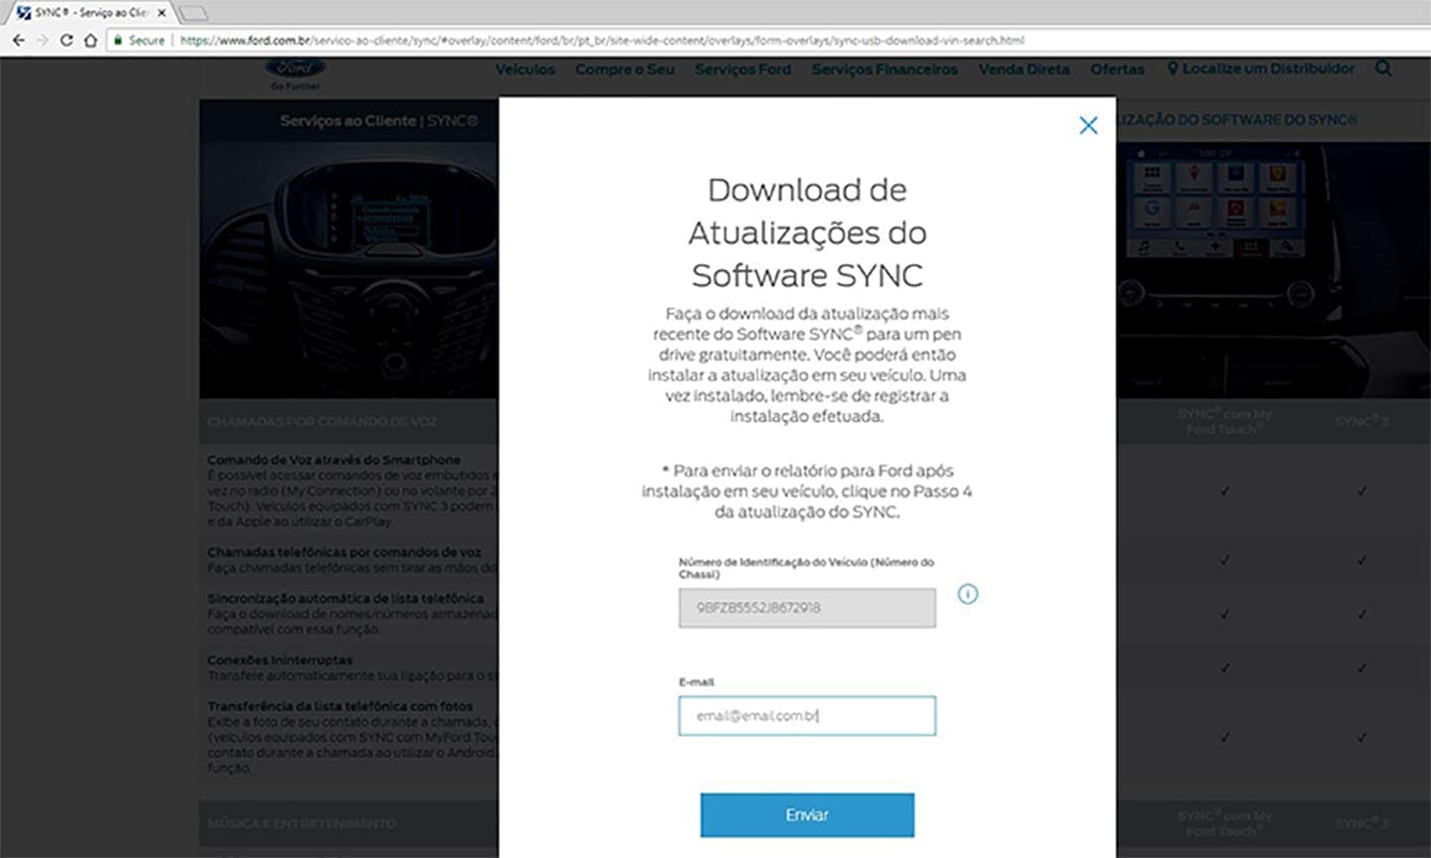Viewport: 1431px width, 858px height.
Task: Open the Serviços Financeiros menu
Action: click(x=884, y=70)
